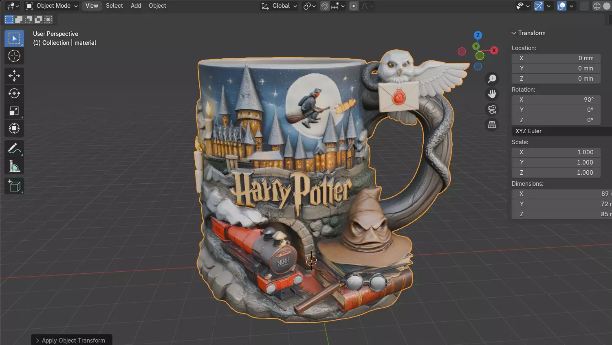
Task: Activate the 3D Cursor tool
Action: point(14,56)
